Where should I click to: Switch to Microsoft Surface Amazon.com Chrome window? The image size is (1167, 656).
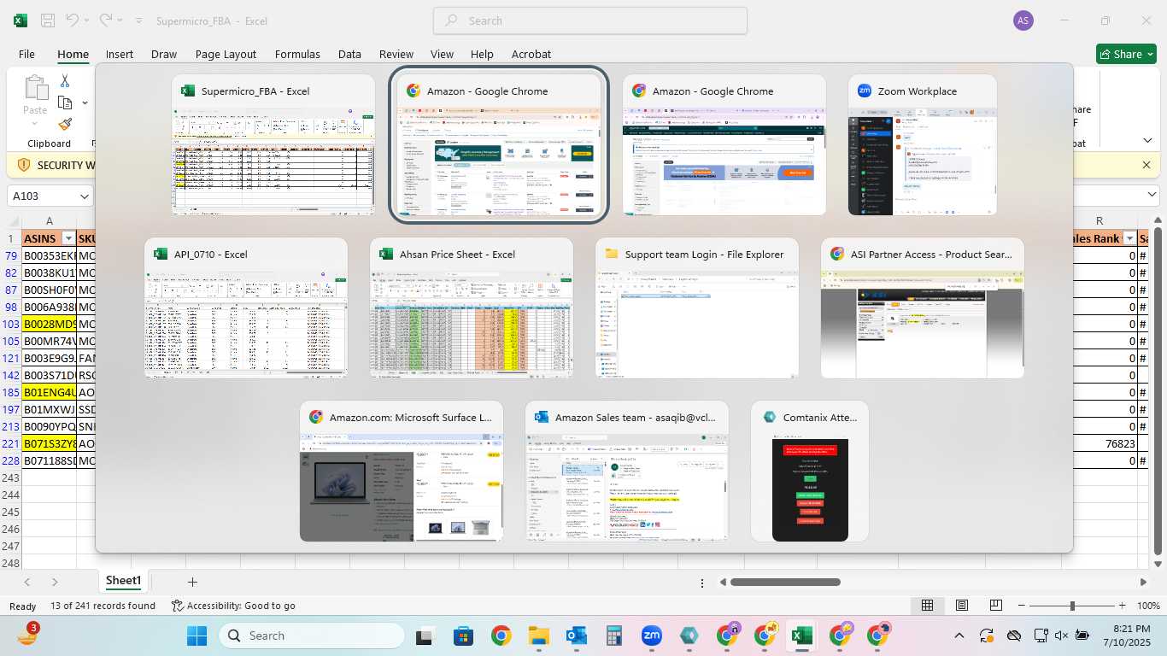click(402, 471)
